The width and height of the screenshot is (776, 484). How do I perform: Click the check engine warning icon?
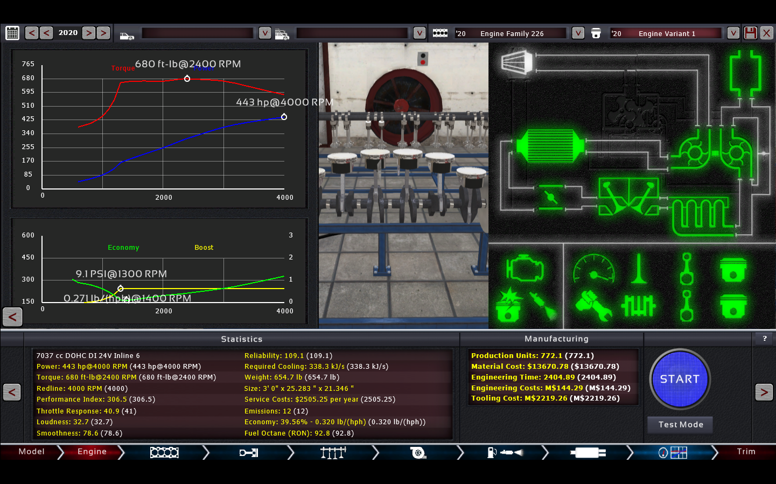(x=525, y=269)
